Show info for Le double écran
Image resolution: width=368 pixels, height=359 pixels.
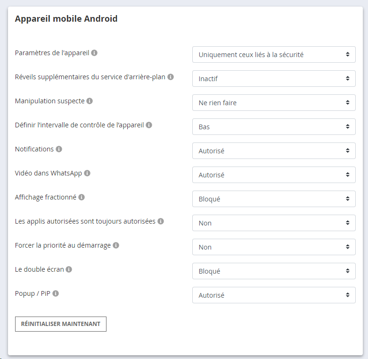point(69,269)
